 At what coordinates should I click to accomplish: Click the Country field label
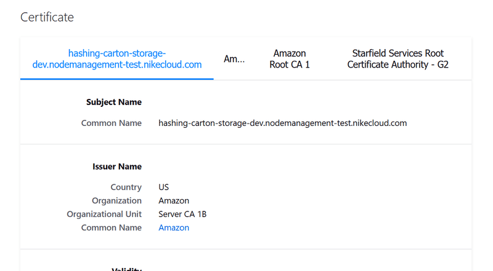pos(126,187)
